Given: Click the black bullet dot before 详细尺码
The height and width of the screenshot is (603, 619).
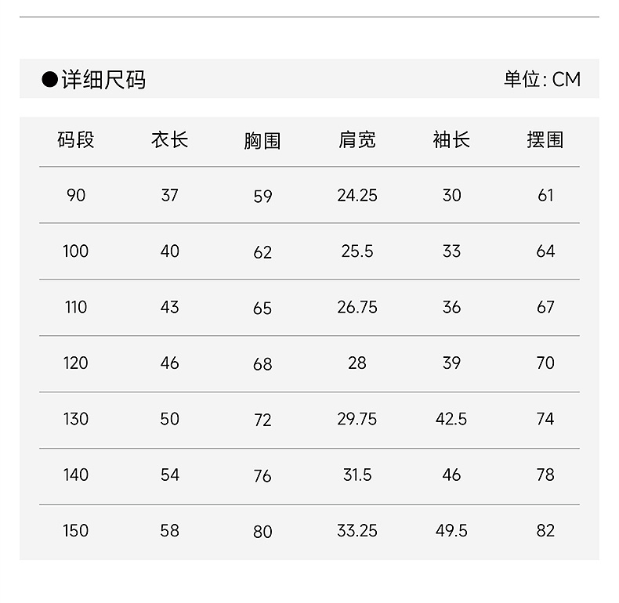Looking at the screenshot, I should pos(49,80).
